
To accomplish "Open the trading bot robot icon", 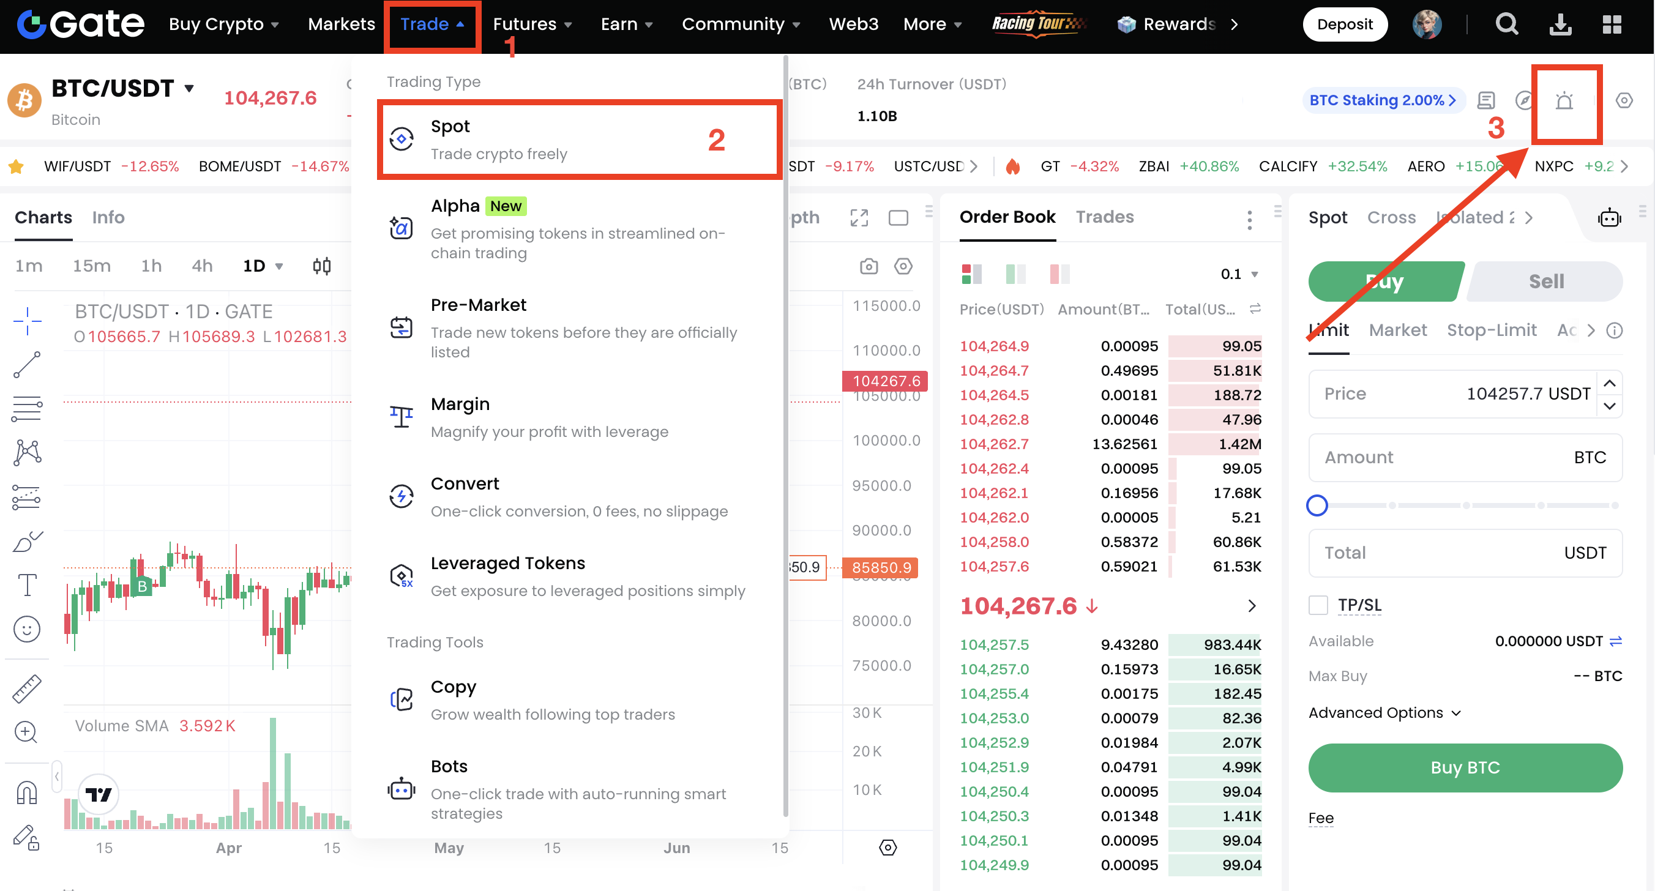I will tap(1608, 218).
